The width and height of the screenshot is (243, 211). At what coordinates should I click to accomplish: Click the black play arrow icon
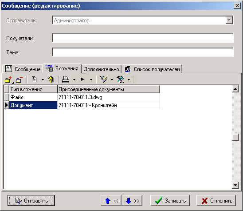click(x=82, y=80)
